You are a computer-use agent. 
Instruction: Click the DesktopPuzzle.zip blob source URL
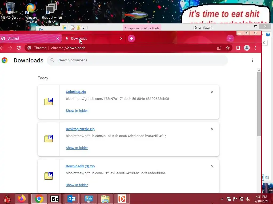116,136
